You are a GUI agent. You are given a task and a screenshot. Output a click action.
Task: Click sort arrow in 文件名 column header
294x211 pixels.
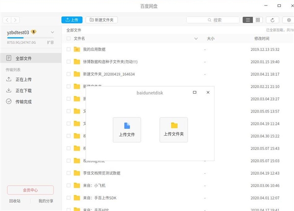(196, 38)
